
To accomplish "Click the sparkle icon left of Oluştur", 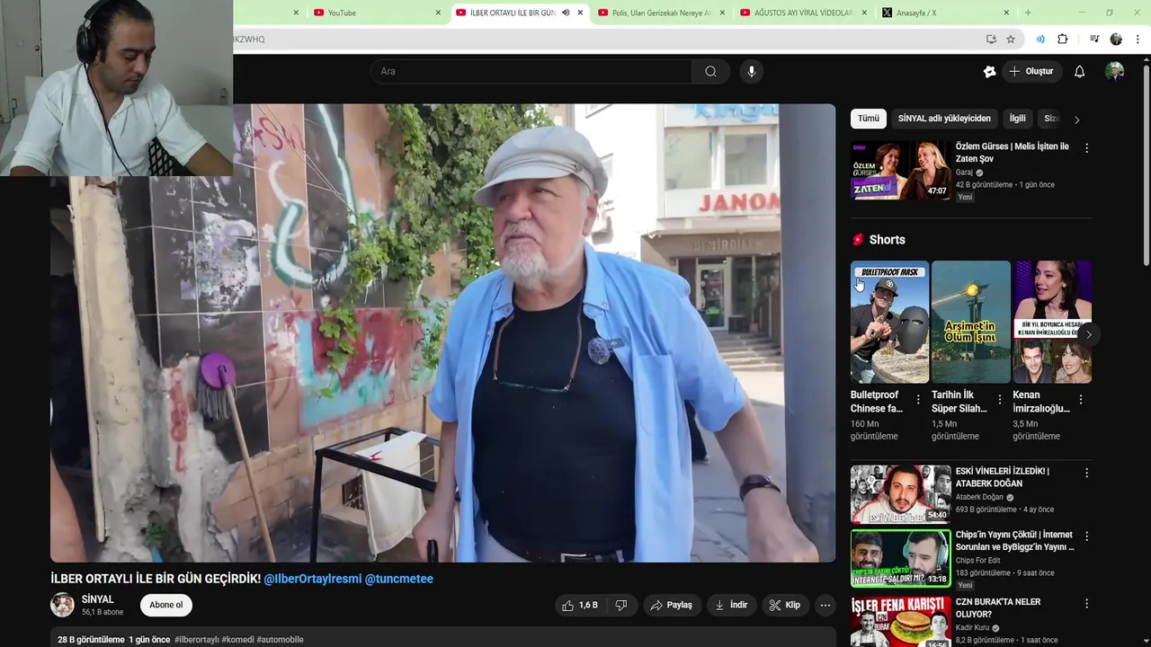I will (989, 71).
